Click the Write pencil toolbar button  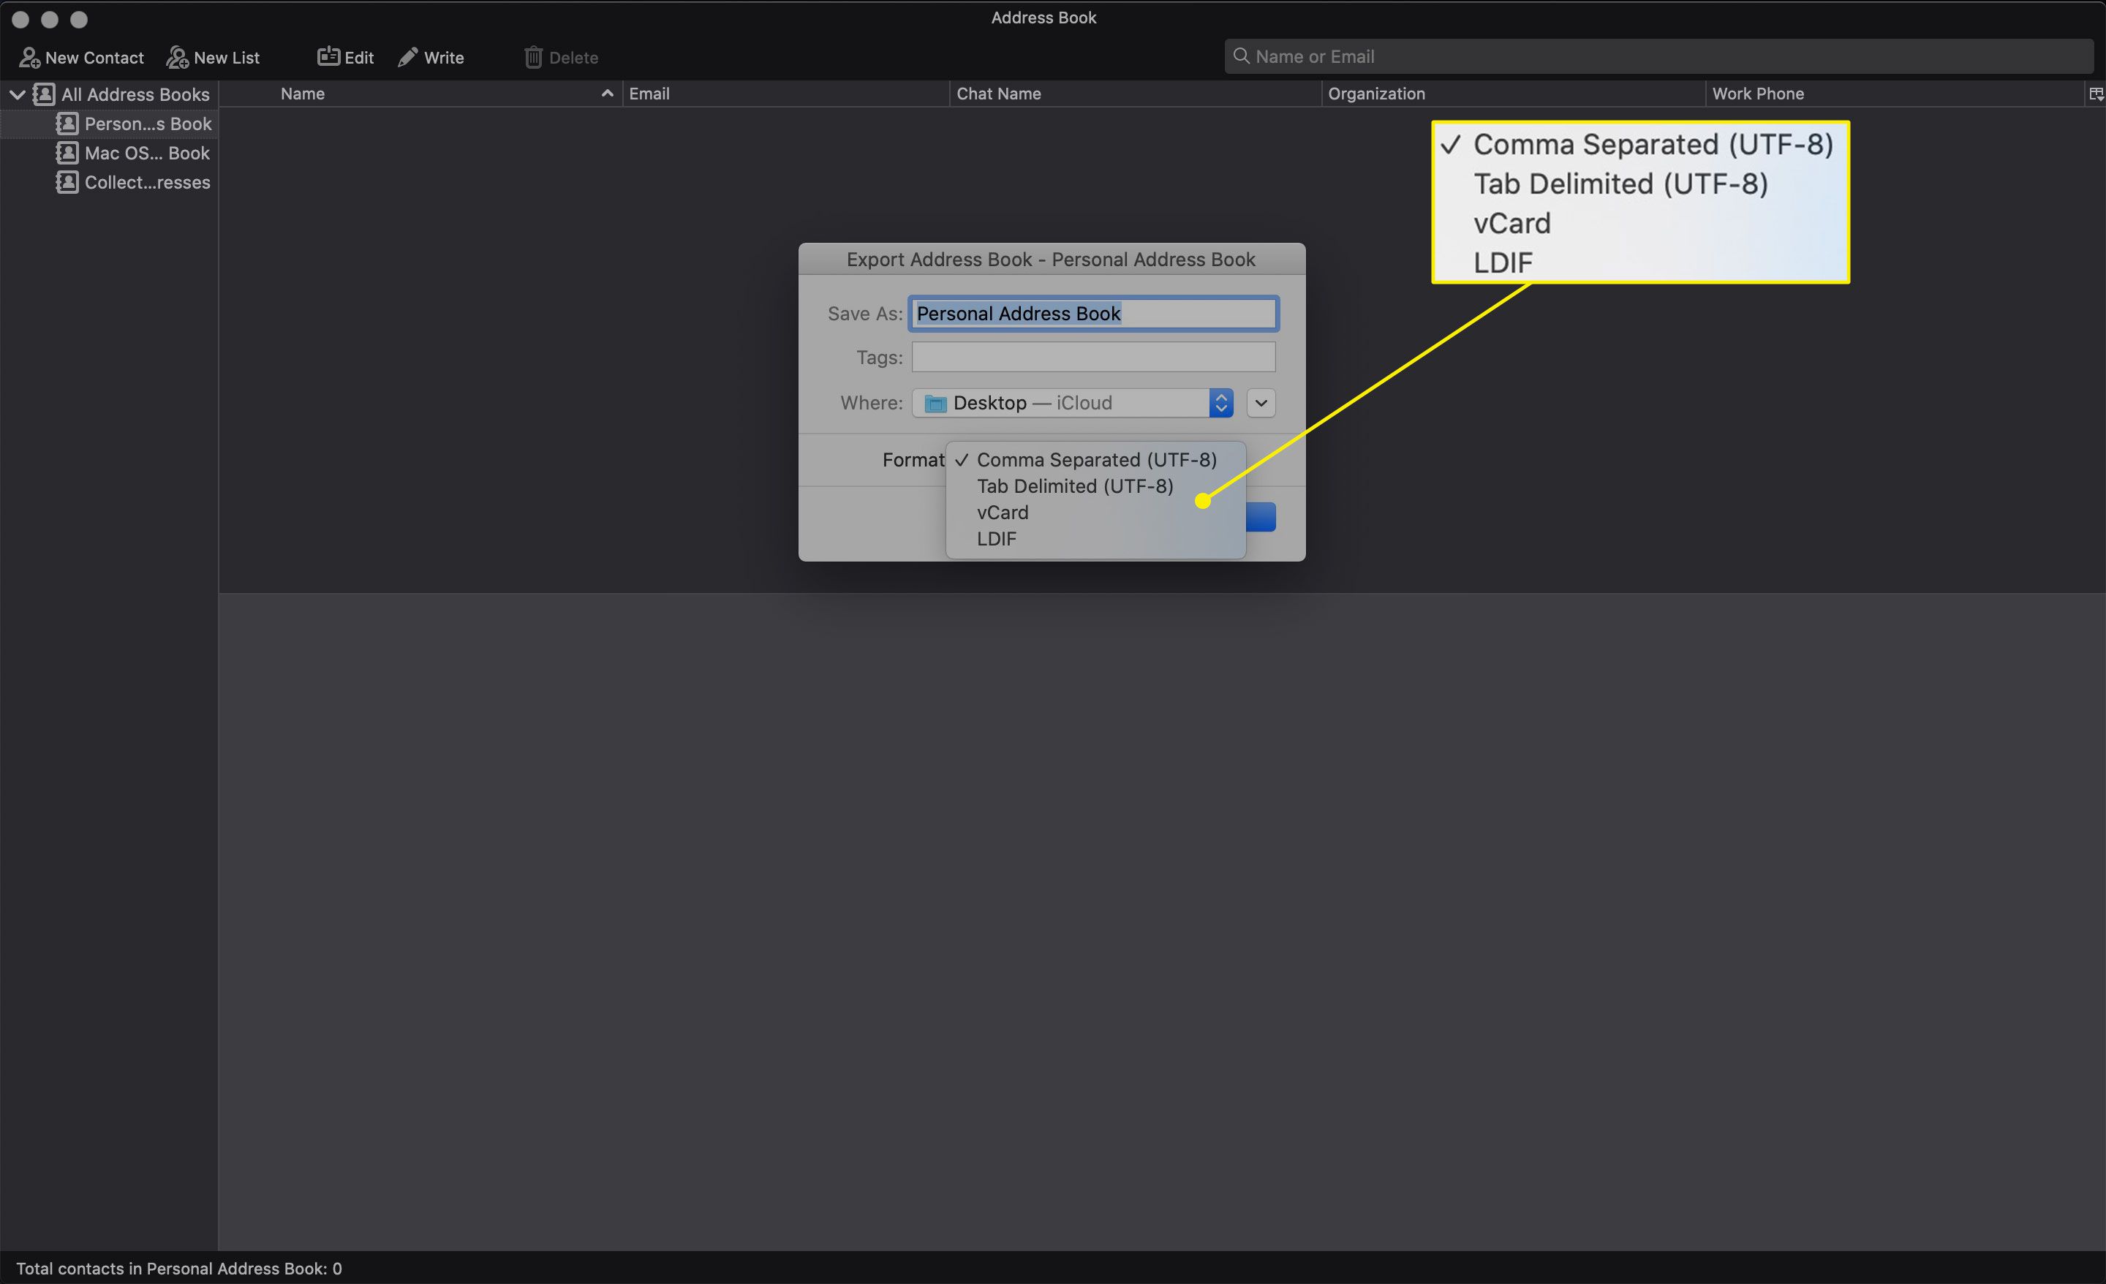(x=431, y=57)
